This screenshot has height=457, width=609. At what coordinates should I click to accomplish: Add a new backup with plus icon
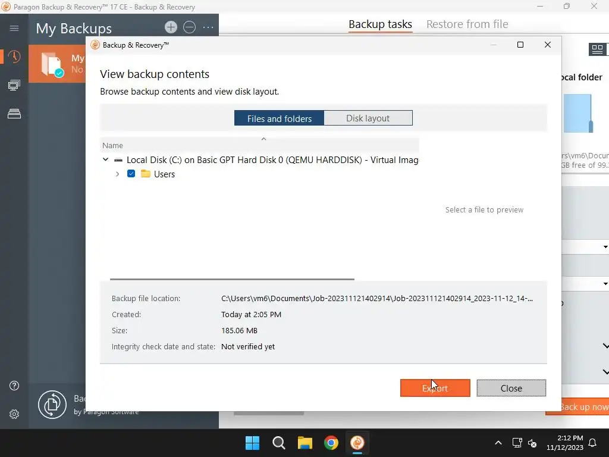(171, 27)
